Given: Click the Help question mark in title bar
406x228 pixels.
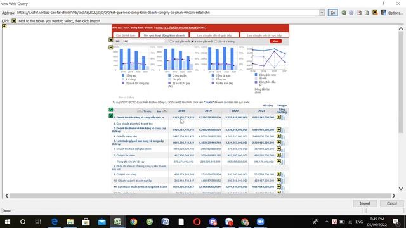Looking at the screenshot, I should tap(383, 3).
